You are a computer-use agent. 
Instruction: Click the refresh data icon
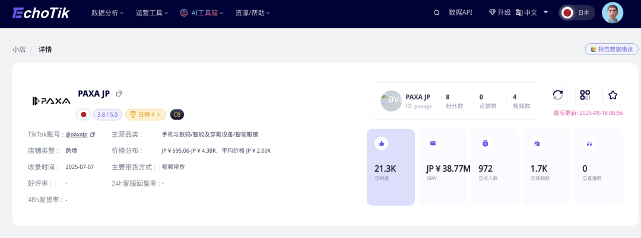557,95
